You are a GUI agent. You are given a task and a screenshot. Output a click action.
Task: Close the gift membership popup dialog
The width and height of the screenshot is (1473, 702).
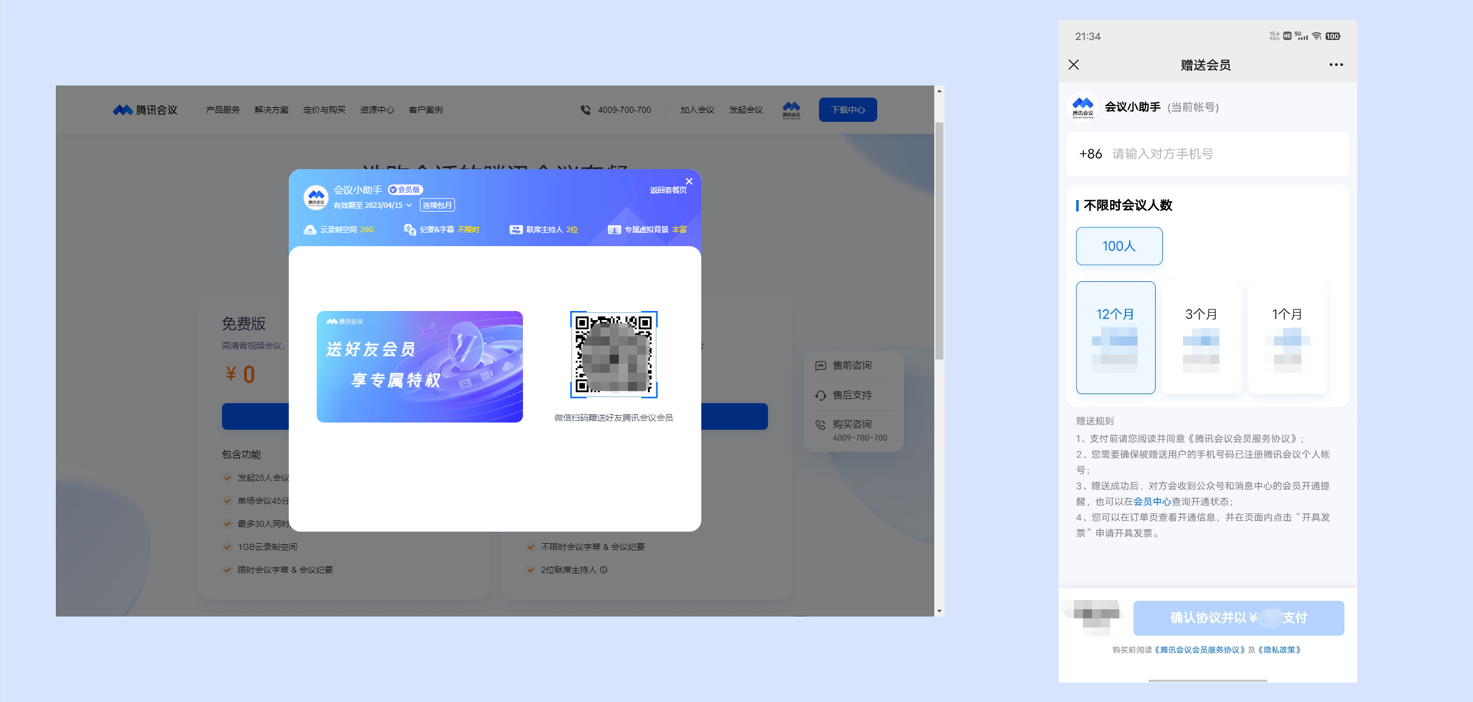689,181
